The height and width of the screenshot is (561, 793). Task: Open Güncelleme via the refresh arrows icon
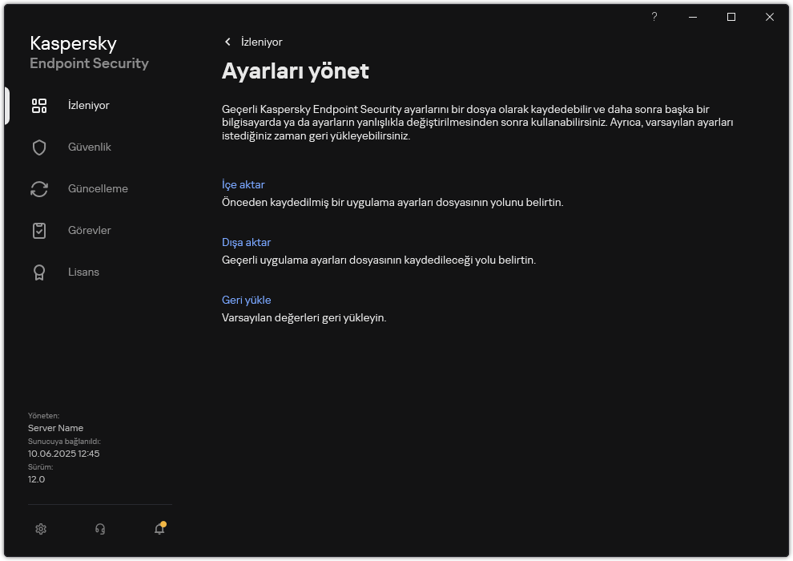39,188
